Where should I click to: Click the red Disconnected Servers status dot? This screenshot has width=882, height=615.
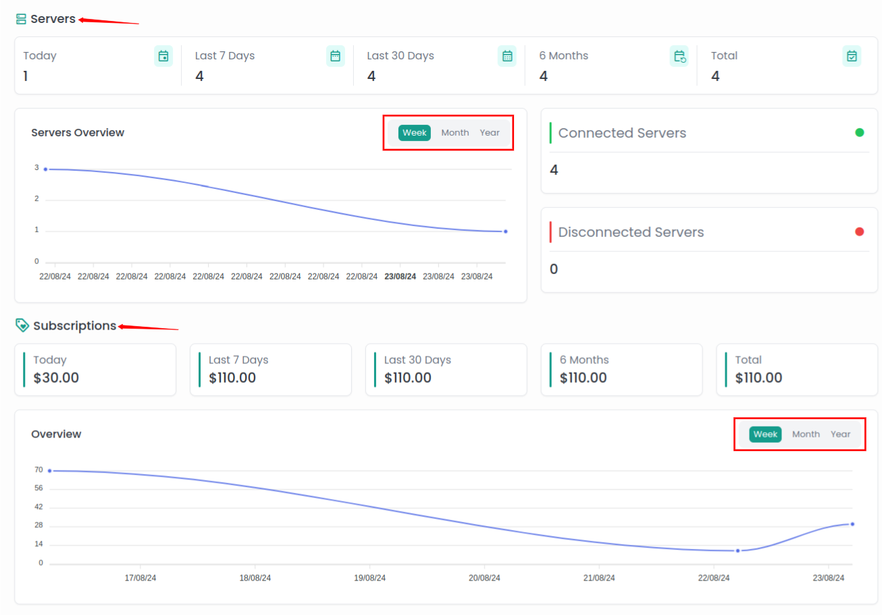860,232
